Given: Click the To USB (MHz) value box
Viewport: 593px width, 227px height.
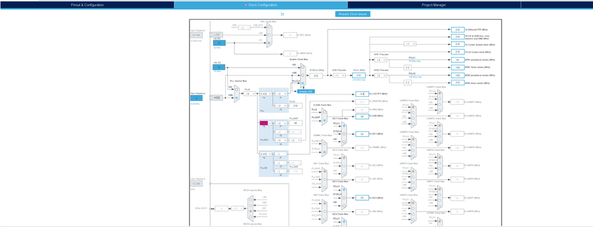Looking at the screenshot, I should click(362, 116).
